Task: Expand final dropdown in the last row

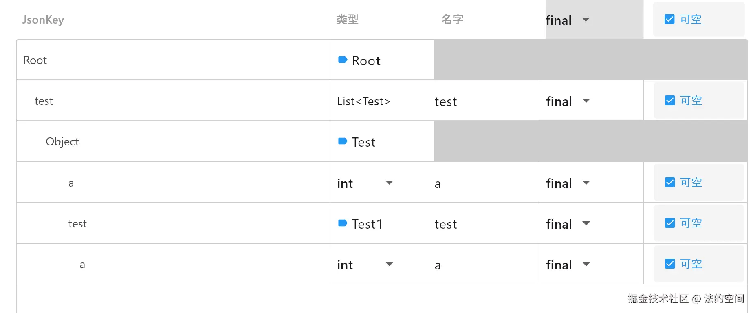Action: coord(586,264)
